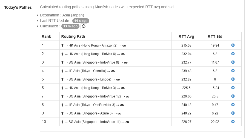Select SG IndoVirtue 12 path play icon
This screenshot has width=246, height=138.
[233, 96]
